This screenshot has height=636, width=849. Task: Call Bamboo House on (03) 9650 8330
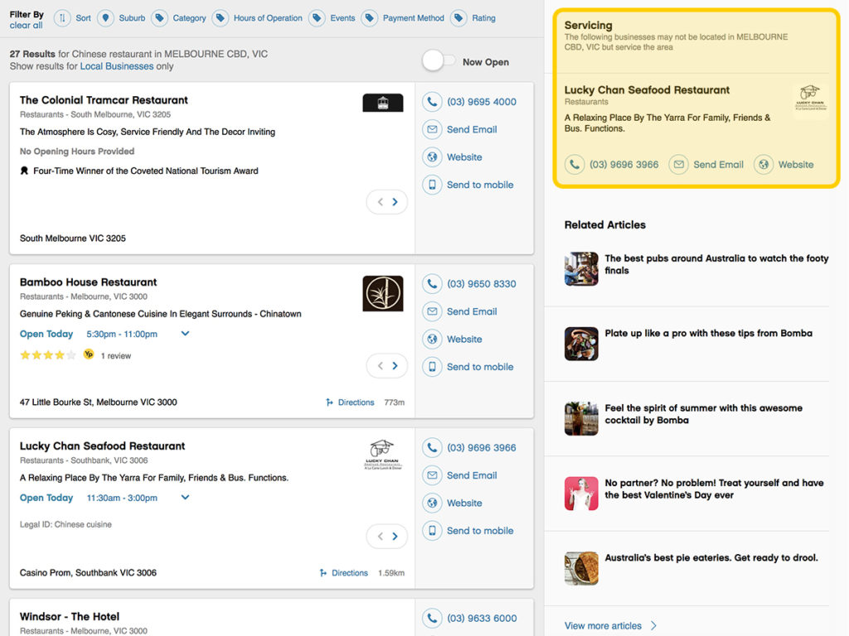pos(482,284)
